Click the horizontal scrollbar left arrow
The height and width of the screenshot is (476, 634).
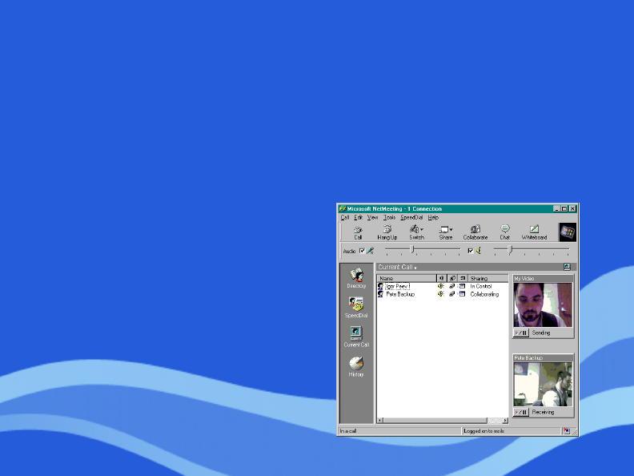point(380,420)
